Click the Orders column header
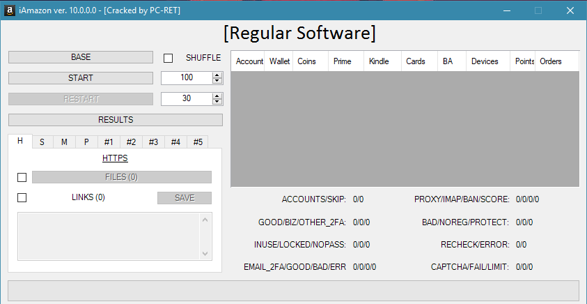The height and width of the screenshot is (304, 587). [557, 61]
